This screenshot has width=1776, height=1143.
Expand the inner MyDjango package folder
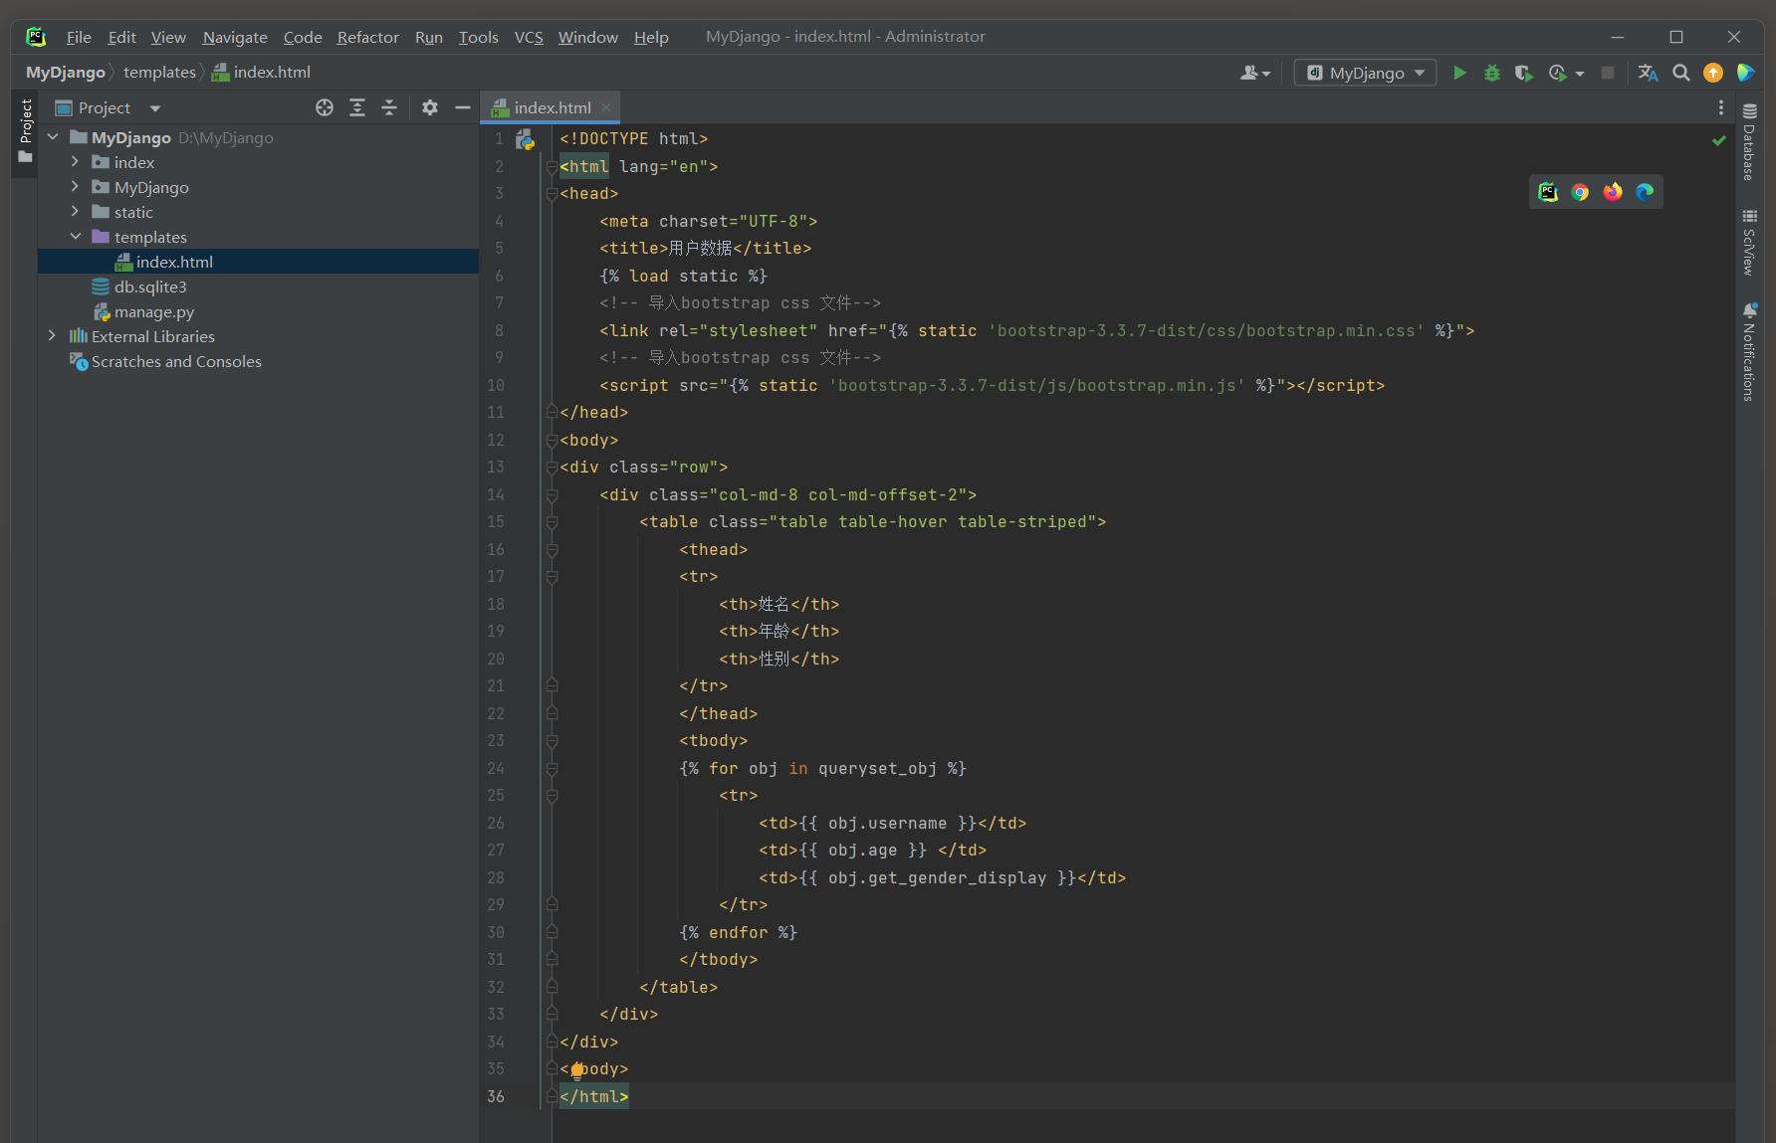(75, 187)
